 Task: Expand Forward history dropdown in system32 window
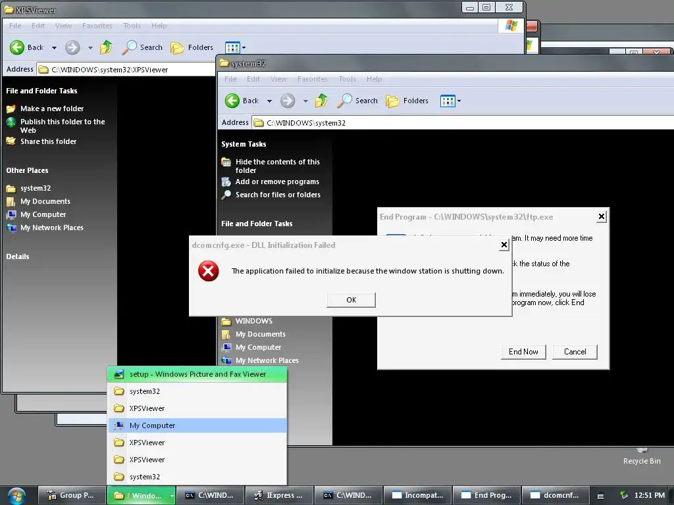pos(305,101)
